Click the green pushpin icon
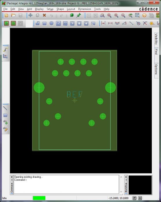This screenshot has width=161, height=202. (x=79, y=16)
